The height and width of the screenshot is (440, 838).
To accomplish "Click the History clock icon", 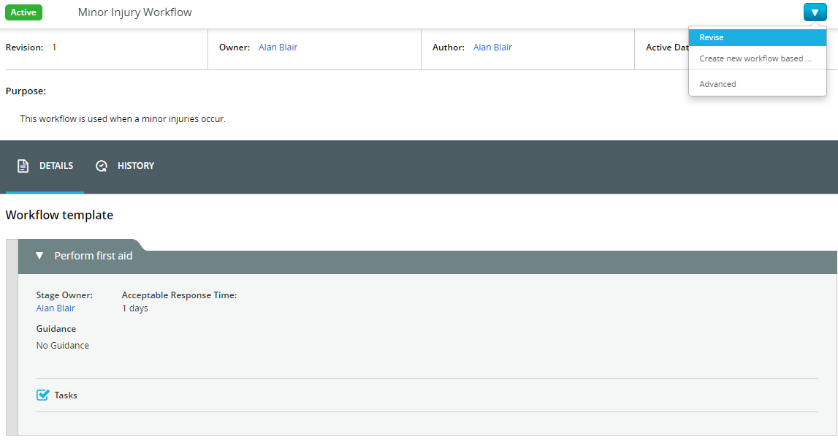I will pyautogui.click(x=101, y=166).
